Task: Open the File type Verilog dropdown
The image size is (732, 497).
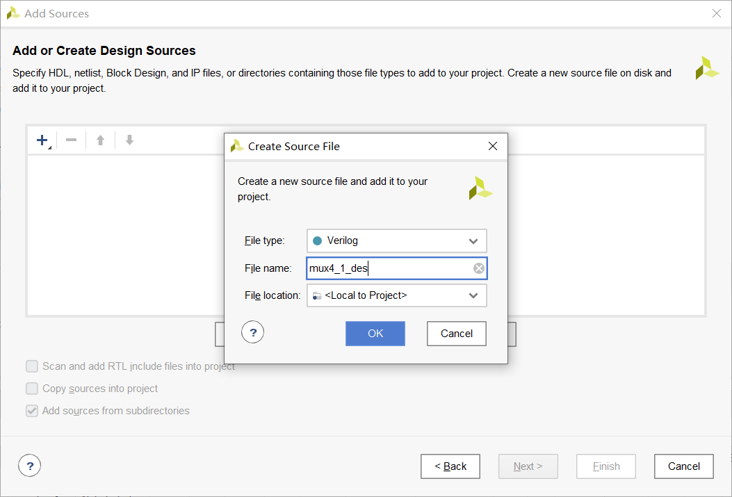Action: tap(396, 241)
